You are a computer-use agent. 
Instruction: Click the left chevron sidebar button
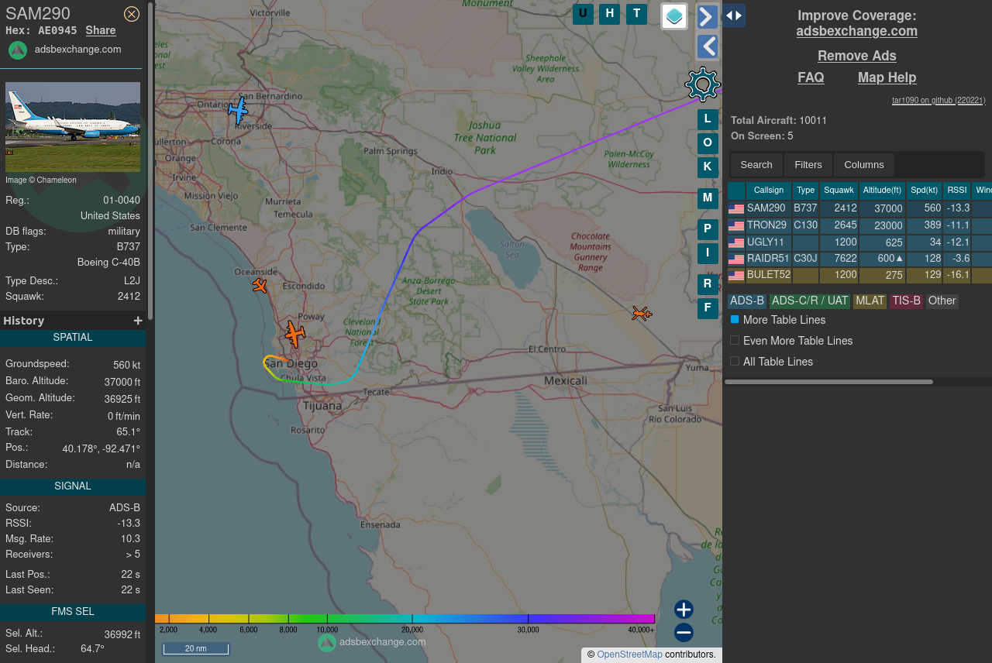[x=708, y=46]
